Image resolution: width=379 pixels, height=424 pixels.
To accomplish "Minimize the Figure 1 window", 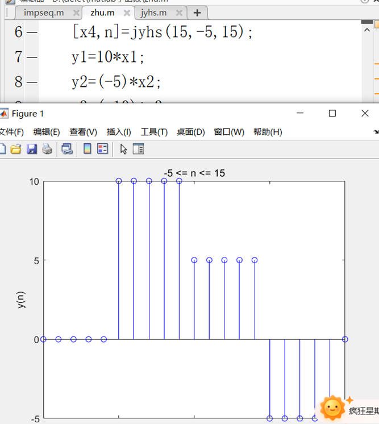I will point(300,113).
